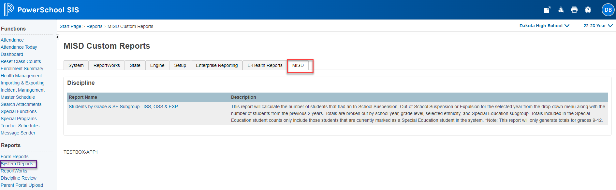Go to Reports breadcrumb link
This screenshot has height=190, width=616.
click(x=95, y=26)
